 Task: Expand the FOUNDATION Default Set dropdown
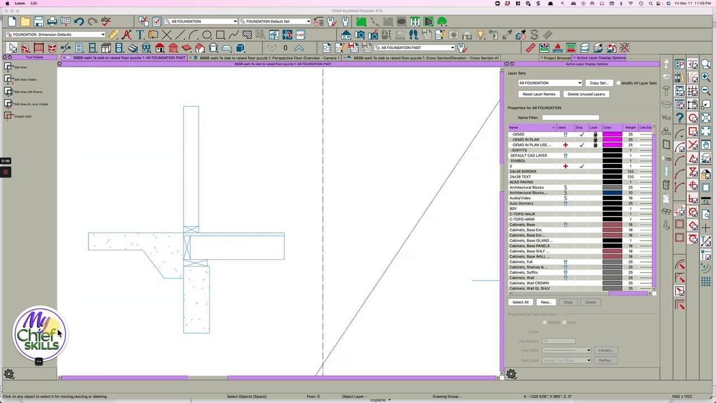pyautogui.click(x=275, y=21)
